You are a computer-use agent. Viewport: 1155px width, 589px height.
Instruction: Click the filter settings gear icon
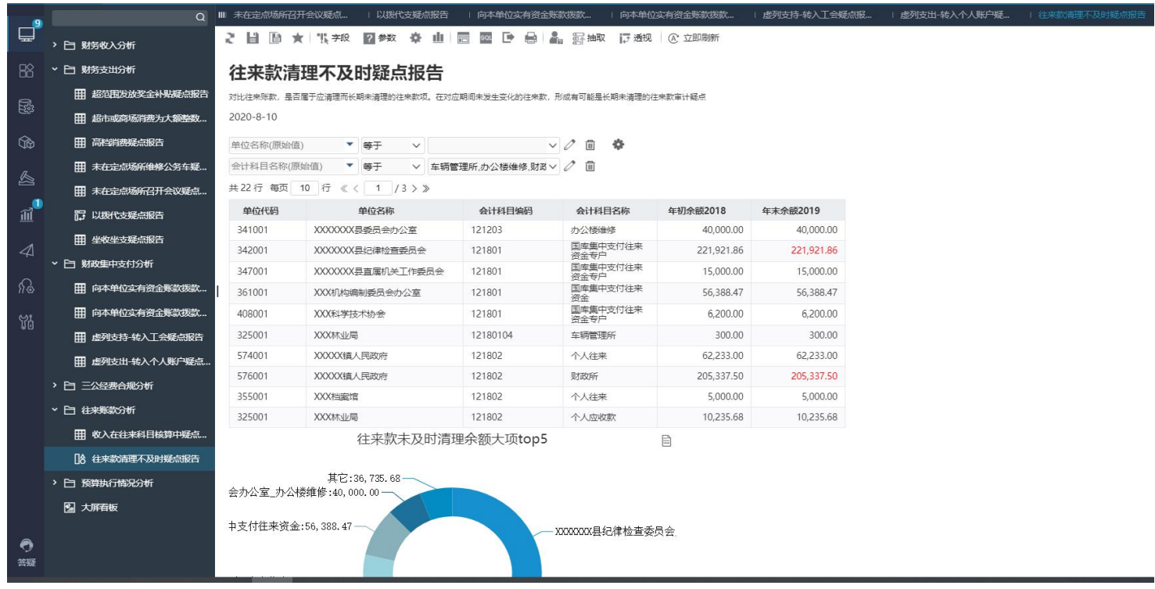click(619, 145)
